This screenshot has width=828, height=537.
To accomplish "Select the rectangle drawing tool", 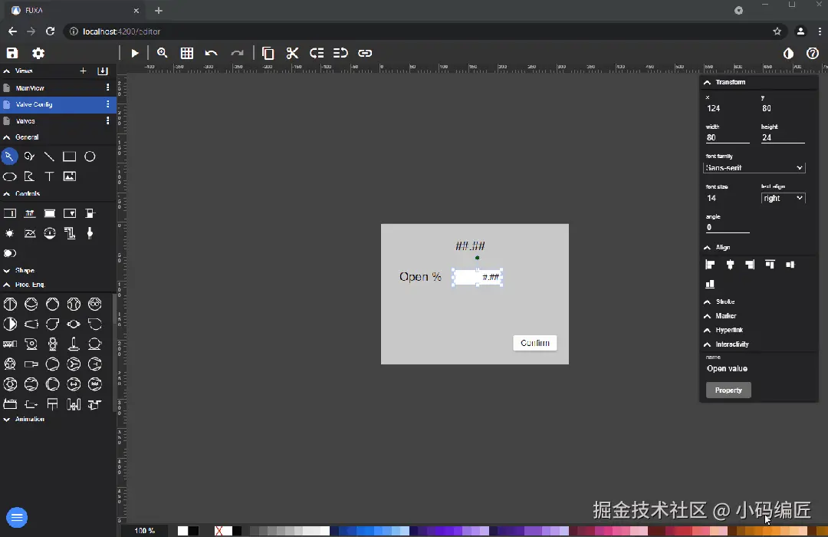I will [69, 156].
